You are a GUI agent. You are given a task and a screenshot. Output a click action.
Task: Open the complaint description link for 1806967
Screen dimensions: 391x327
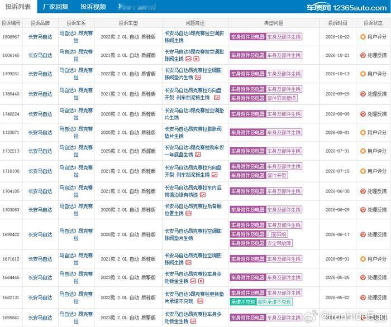(194, 37)
